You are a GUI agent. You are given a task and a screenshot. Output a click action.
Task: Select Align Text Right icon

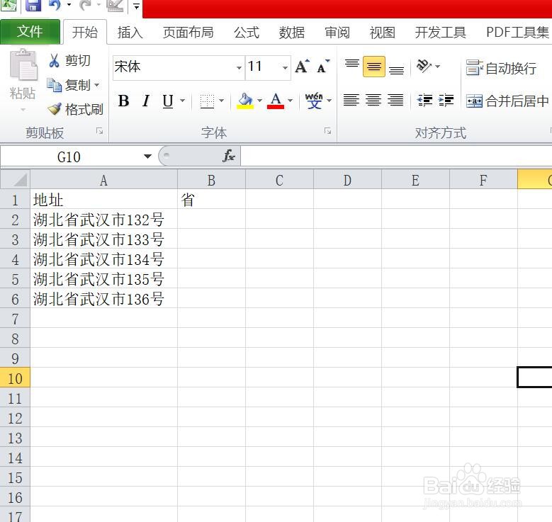tap(395, 101)
